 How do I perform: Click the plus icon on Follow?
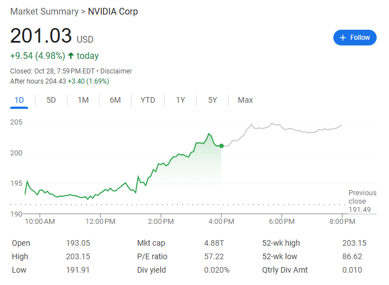click(x=343, y=38)
